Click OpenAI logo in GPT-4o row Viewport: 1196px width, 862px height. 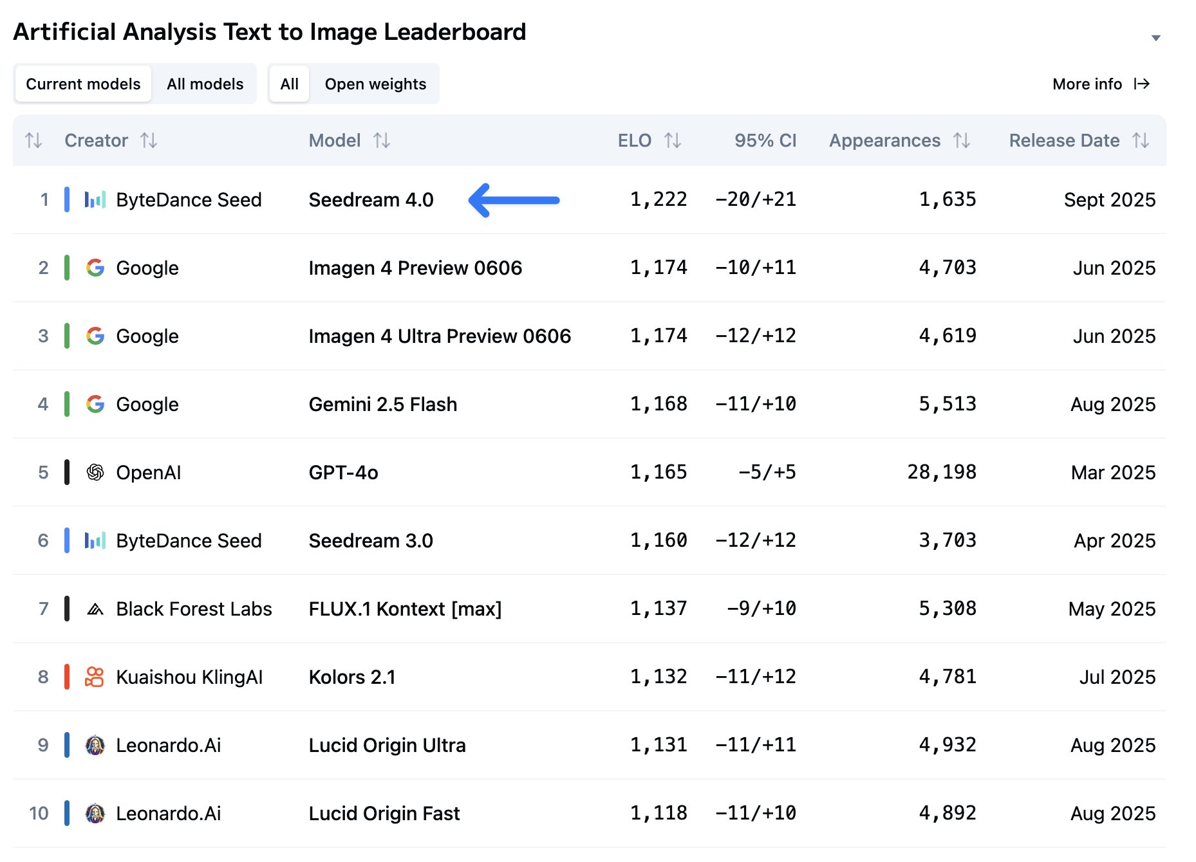coord(95,473)
